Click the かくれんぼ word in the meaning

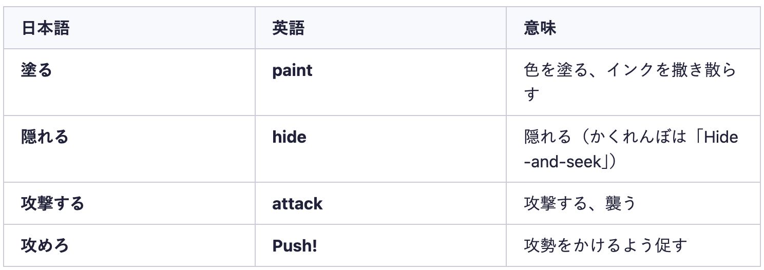[x=624, y=137]
